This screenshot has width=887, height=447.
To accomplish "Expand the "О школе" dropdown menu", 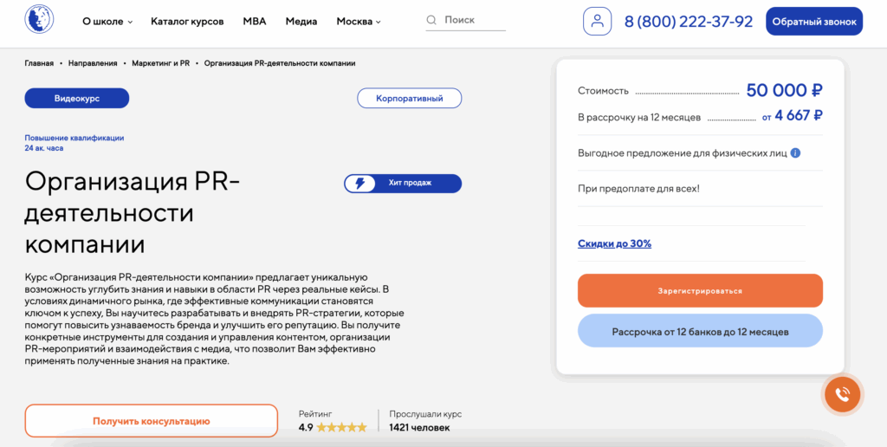I will point(107,21).
